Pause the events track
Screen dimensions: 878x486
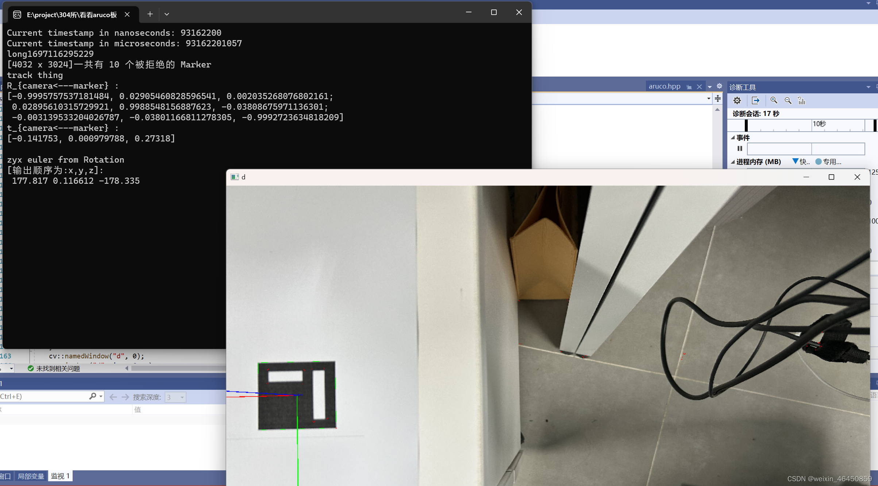740,148
